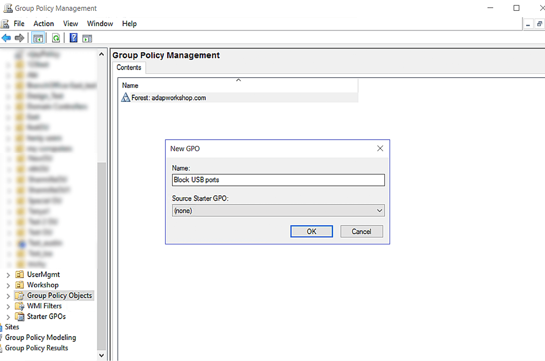Click the GPO Name text field
The width and height of the screenshot is (545, 361).
pos(278,180)
